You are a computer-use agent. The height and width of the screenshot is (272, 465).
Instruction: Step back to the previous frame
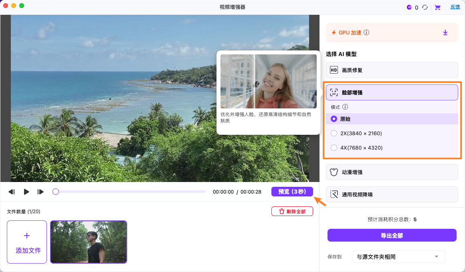(x=12, y=192)
